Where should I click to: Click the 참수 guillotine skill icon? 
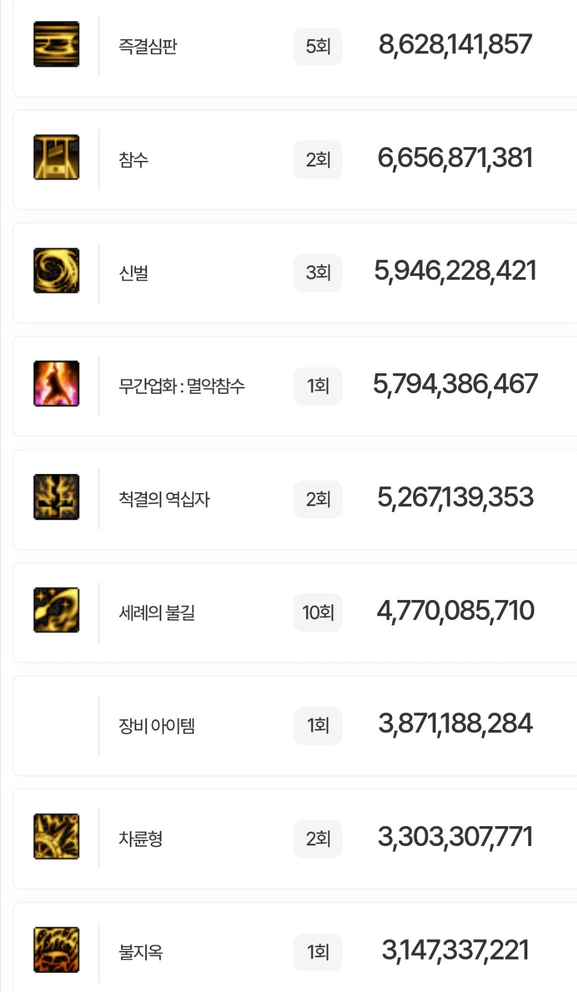tap(56, 157)
